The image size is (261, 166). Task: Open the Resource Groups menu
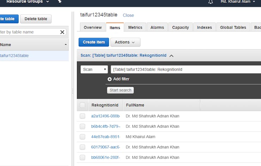(x=28, y=2)
